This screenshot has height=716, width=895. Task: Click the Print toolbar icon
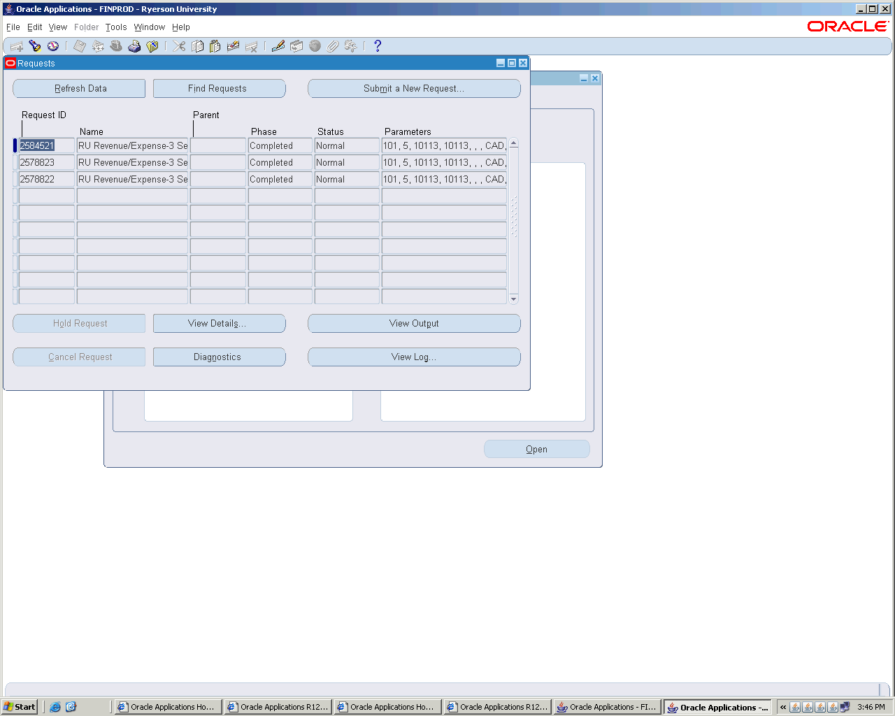coord(134,46)
